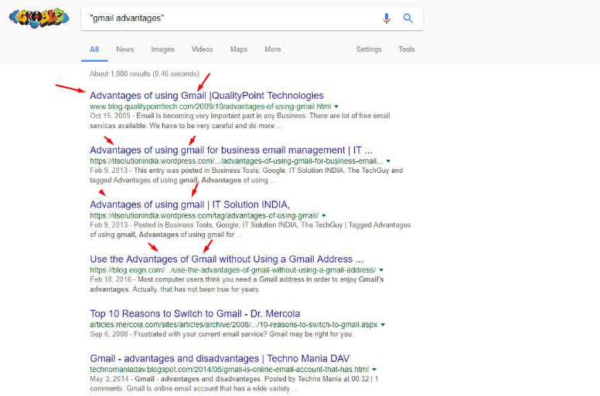The image size is (600, 396).
Task: Switch to the Maps tab
Action: (x=239, y=49)
